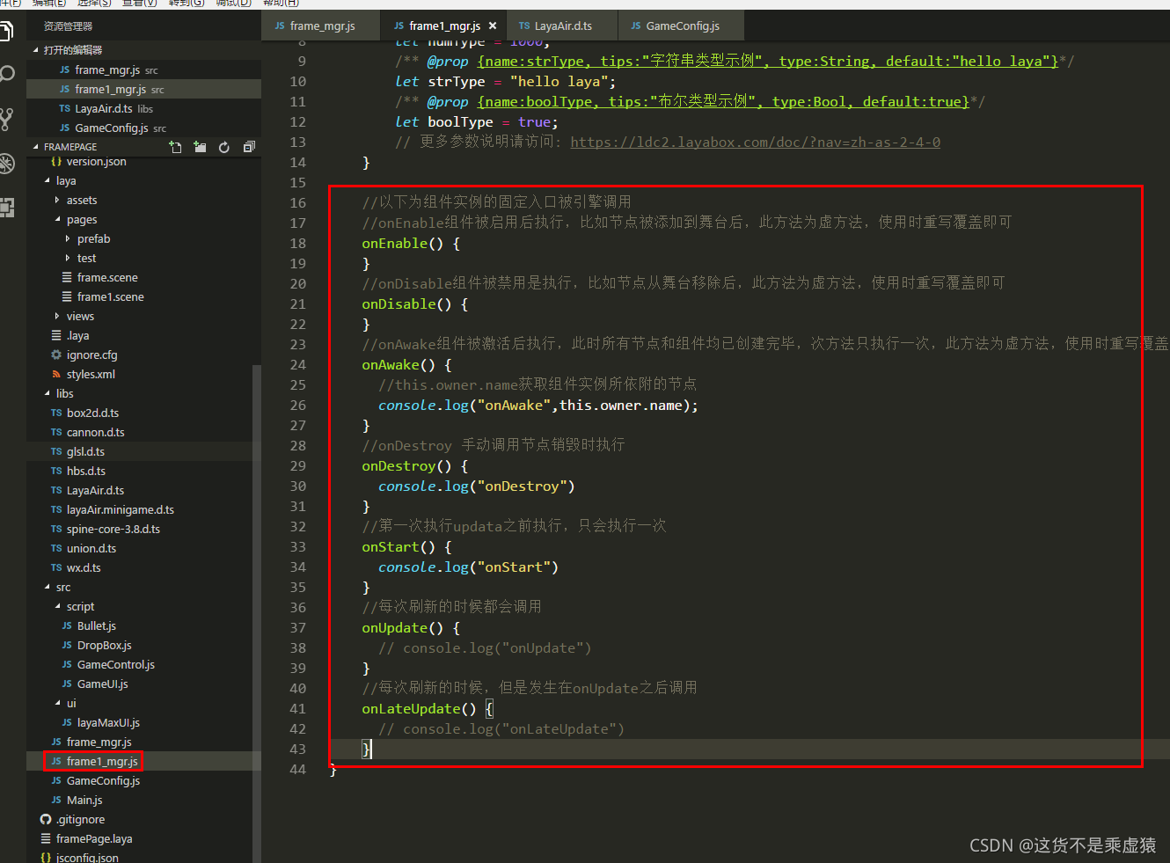Open the Extensions view in the activity bar
The width and height of the screenshot is (1170, 863).
coord(7,208)
